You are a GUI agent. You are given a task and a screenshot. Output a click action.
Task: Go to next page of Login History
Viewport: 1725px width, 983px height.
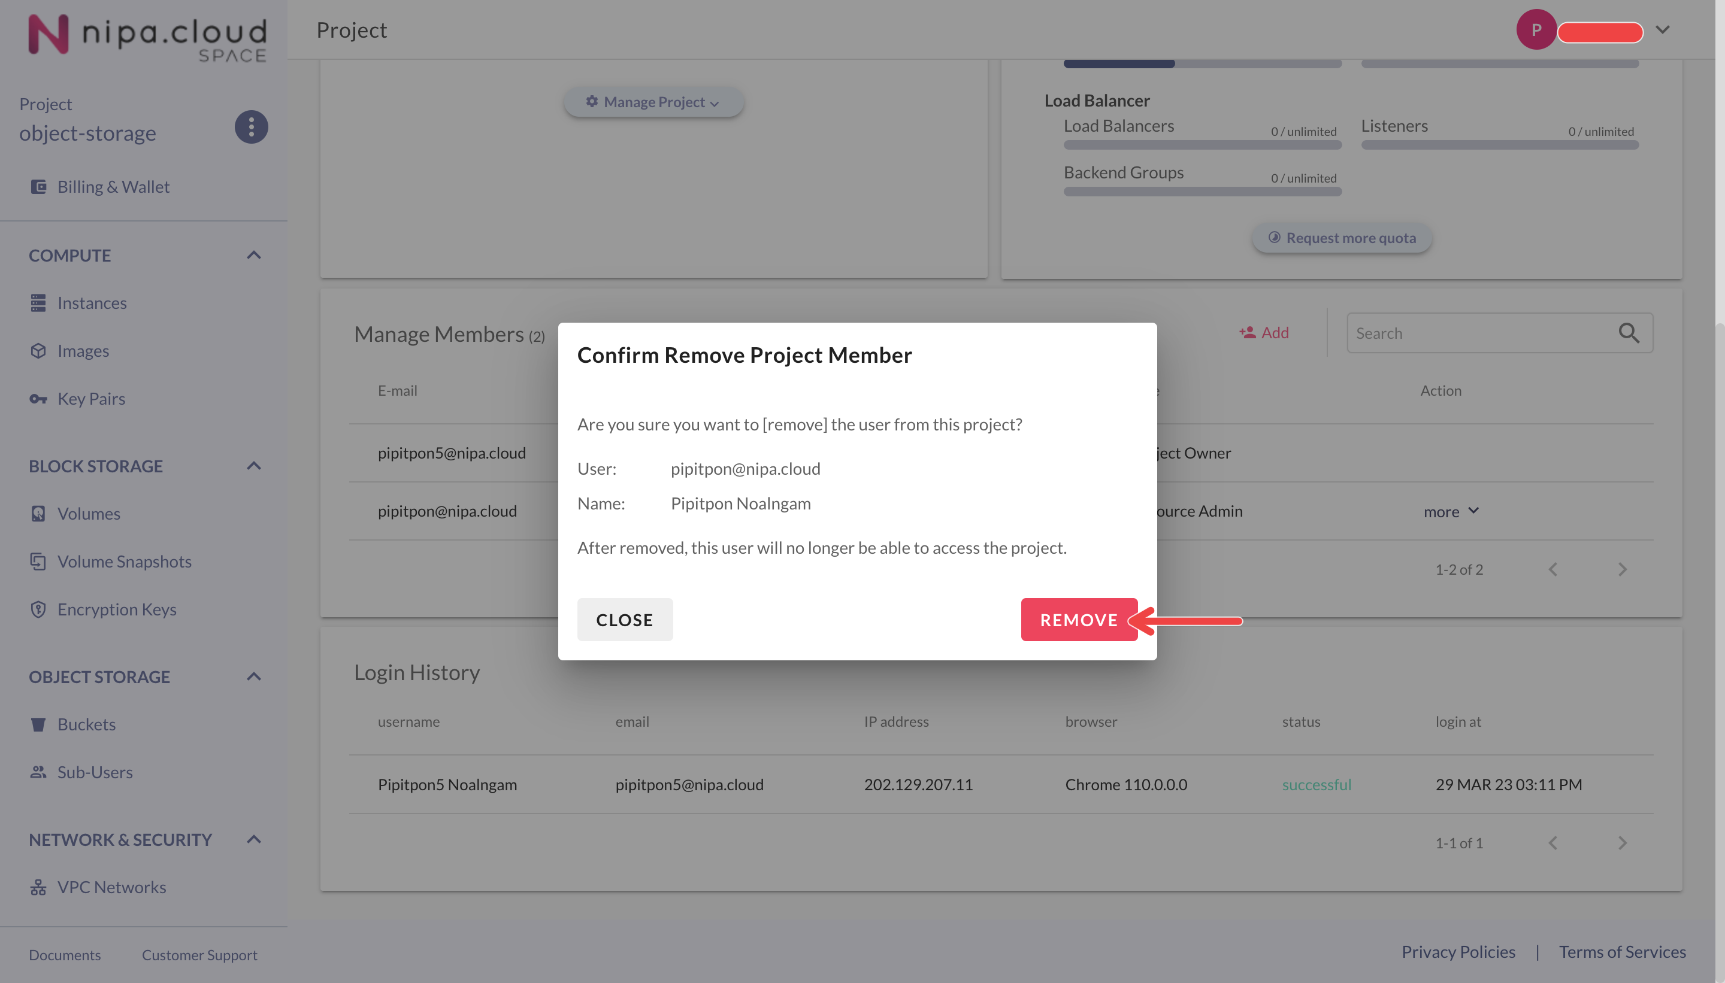click(1621, 844)
